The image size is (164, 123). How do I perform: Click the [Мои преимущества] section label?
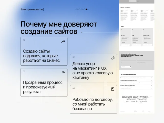pos(32,9)
